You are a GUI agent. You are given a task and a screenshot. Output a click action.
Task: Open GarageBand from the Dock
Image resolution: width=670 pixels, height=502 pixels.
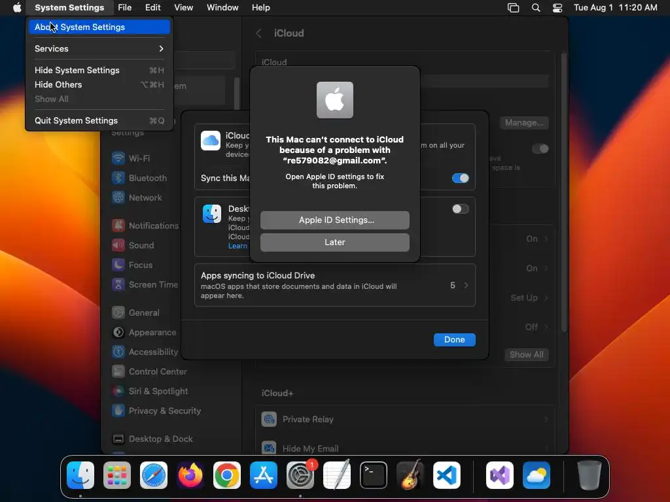[410, 475]
